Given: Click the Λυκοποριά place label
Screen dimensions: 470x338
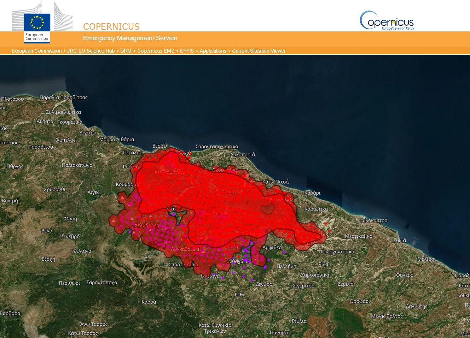Looking at the screenshot, I should (x=243, y=155).
